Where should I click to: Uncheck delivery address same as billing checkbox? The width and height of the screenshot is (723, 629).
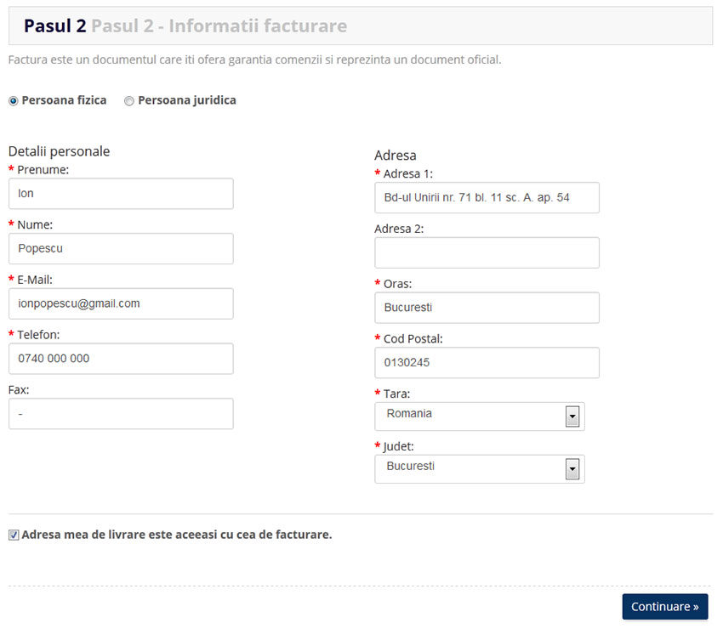(x=14, y=535)
